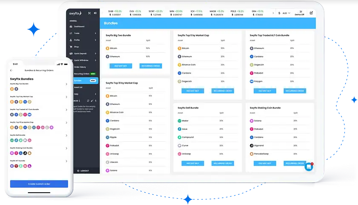Screen dimensions: 358x205
Task: Click Instant Buy for Top 5 bundle
Action: [x=193, y=91]
